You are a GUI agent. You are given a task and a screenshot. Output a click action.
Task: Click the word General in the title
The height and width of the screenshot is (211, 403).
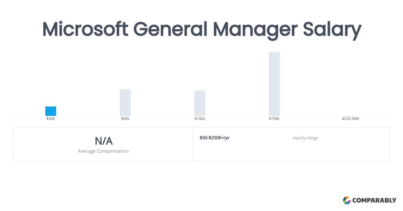tap(170, 29)
